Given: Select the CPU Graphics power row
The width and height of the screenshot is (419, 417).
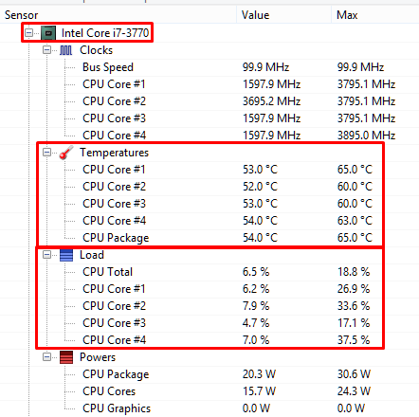Looking at the screenshot, I should (x=209, y=408).
